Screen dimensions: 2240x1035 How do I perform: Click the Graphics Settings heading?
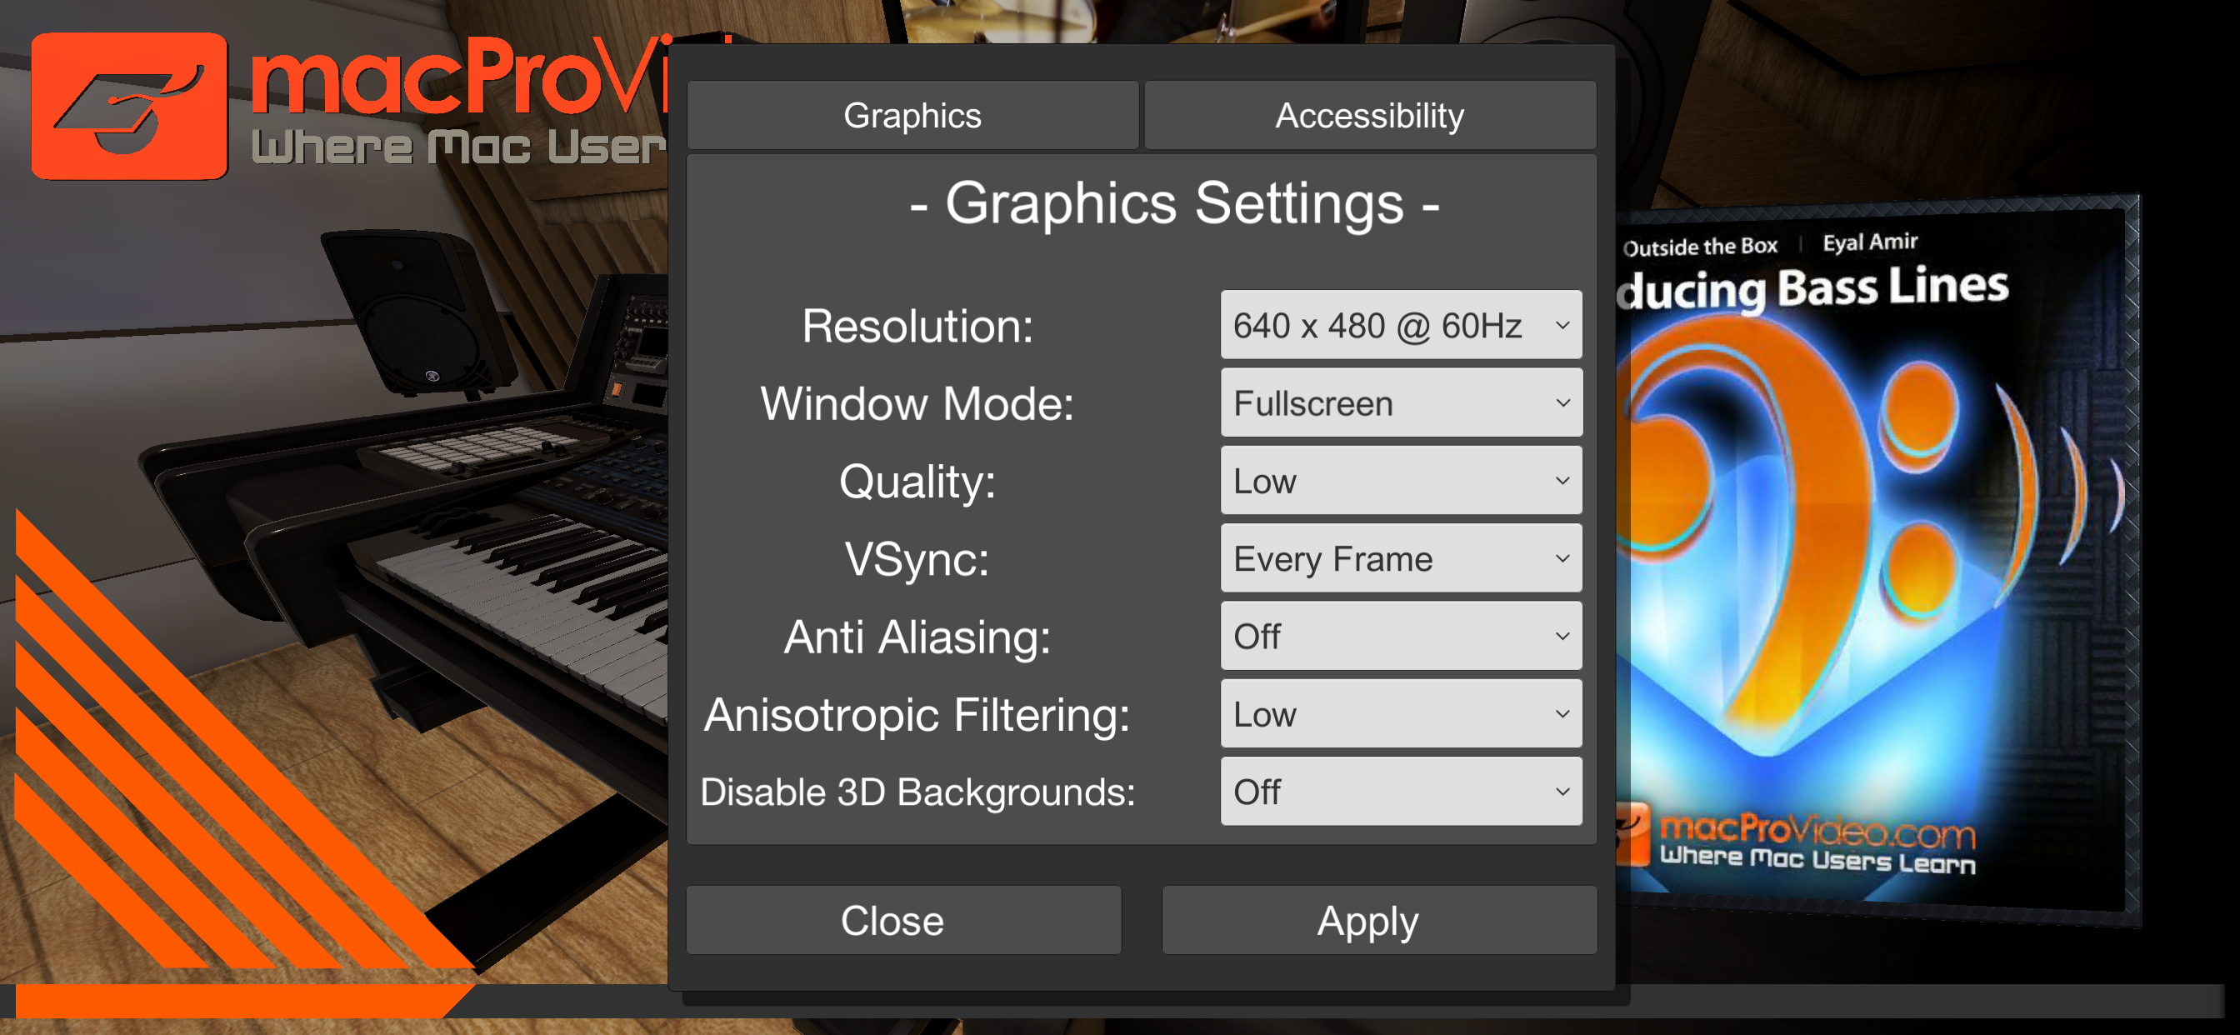coord(1174,204)
